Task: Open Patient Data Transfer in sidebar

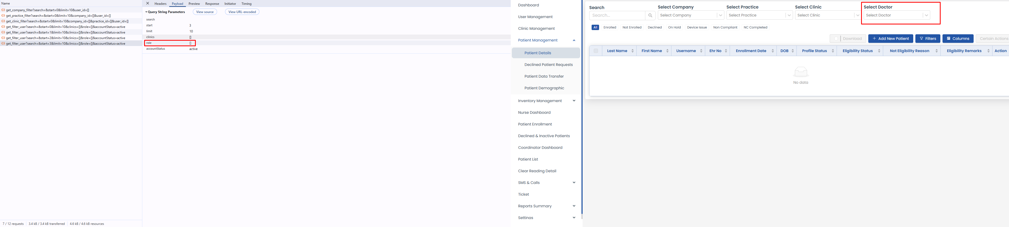Action: point(544,76)
